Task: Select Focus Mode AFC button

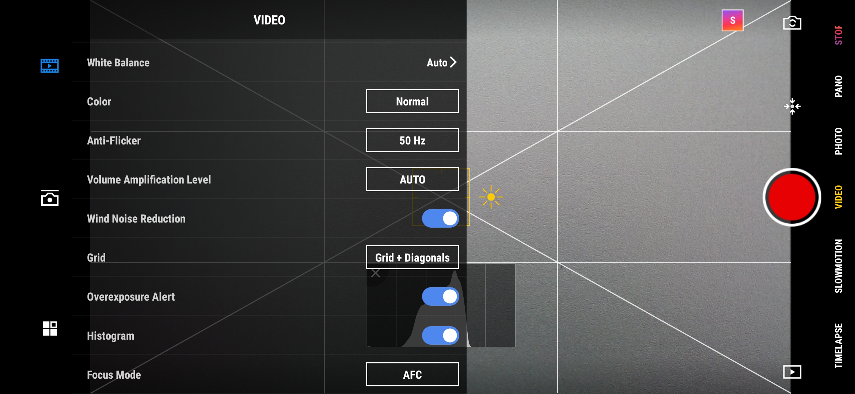Action: (x=412, y=374)
